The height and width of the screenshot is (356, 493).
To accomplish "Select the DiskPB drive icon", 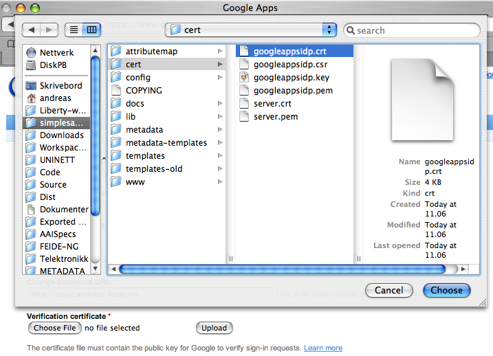I will pos(31,65).
